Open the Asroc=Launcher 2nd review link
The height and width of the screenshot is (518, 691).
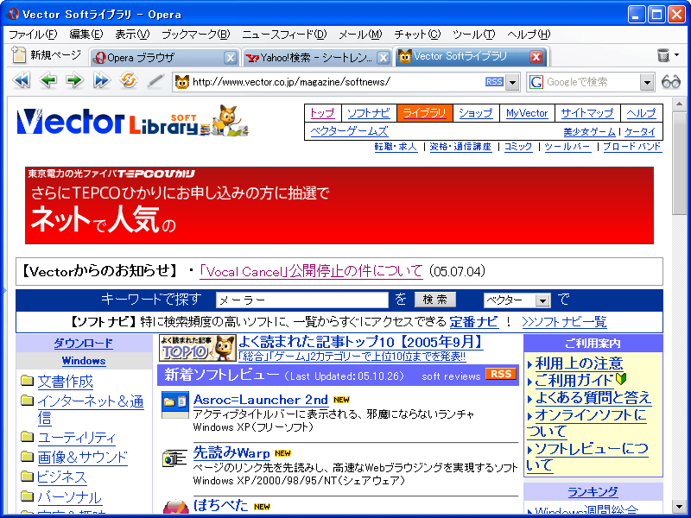[x=261, y=400]
